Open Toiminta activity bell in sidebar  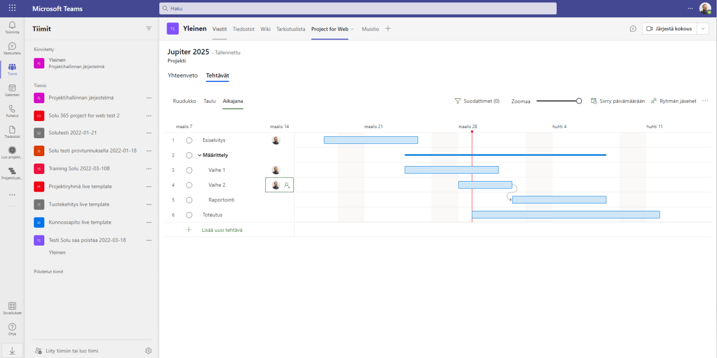point(12,27)
